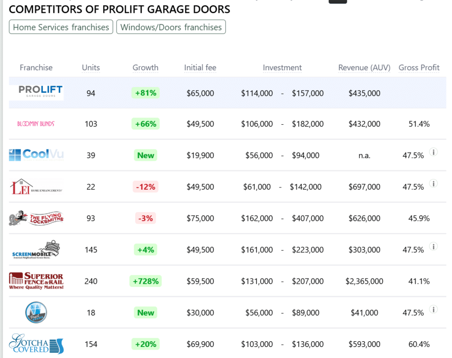Sort by Franchise column header
Image resolution: width=452 pixels, height=358 pixels.
[36, 68]
